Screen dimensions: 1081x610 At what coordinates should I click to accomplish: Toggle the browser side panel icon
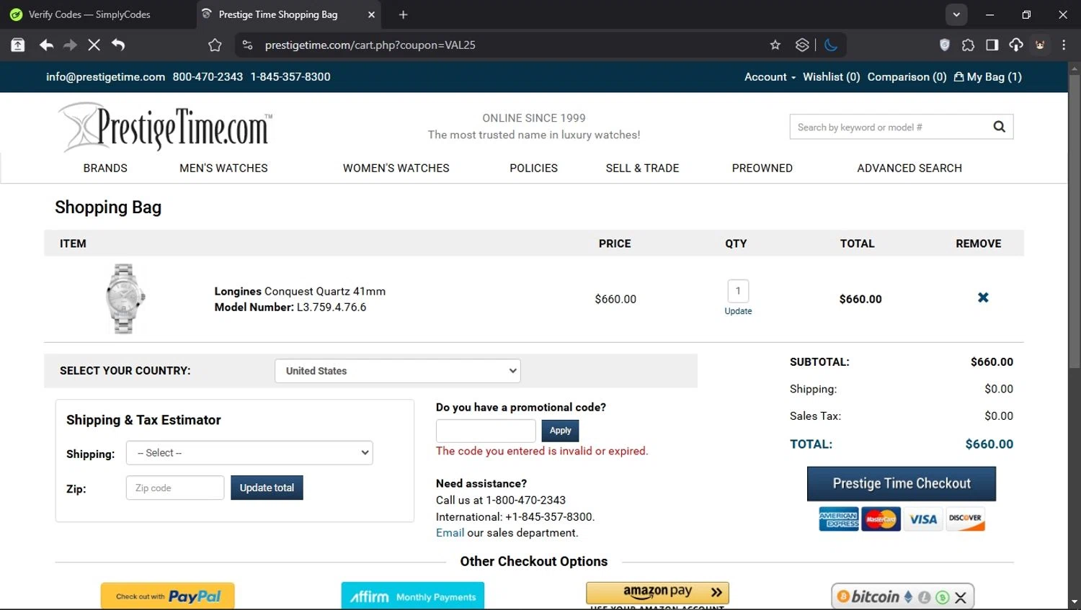pos(992,45)
